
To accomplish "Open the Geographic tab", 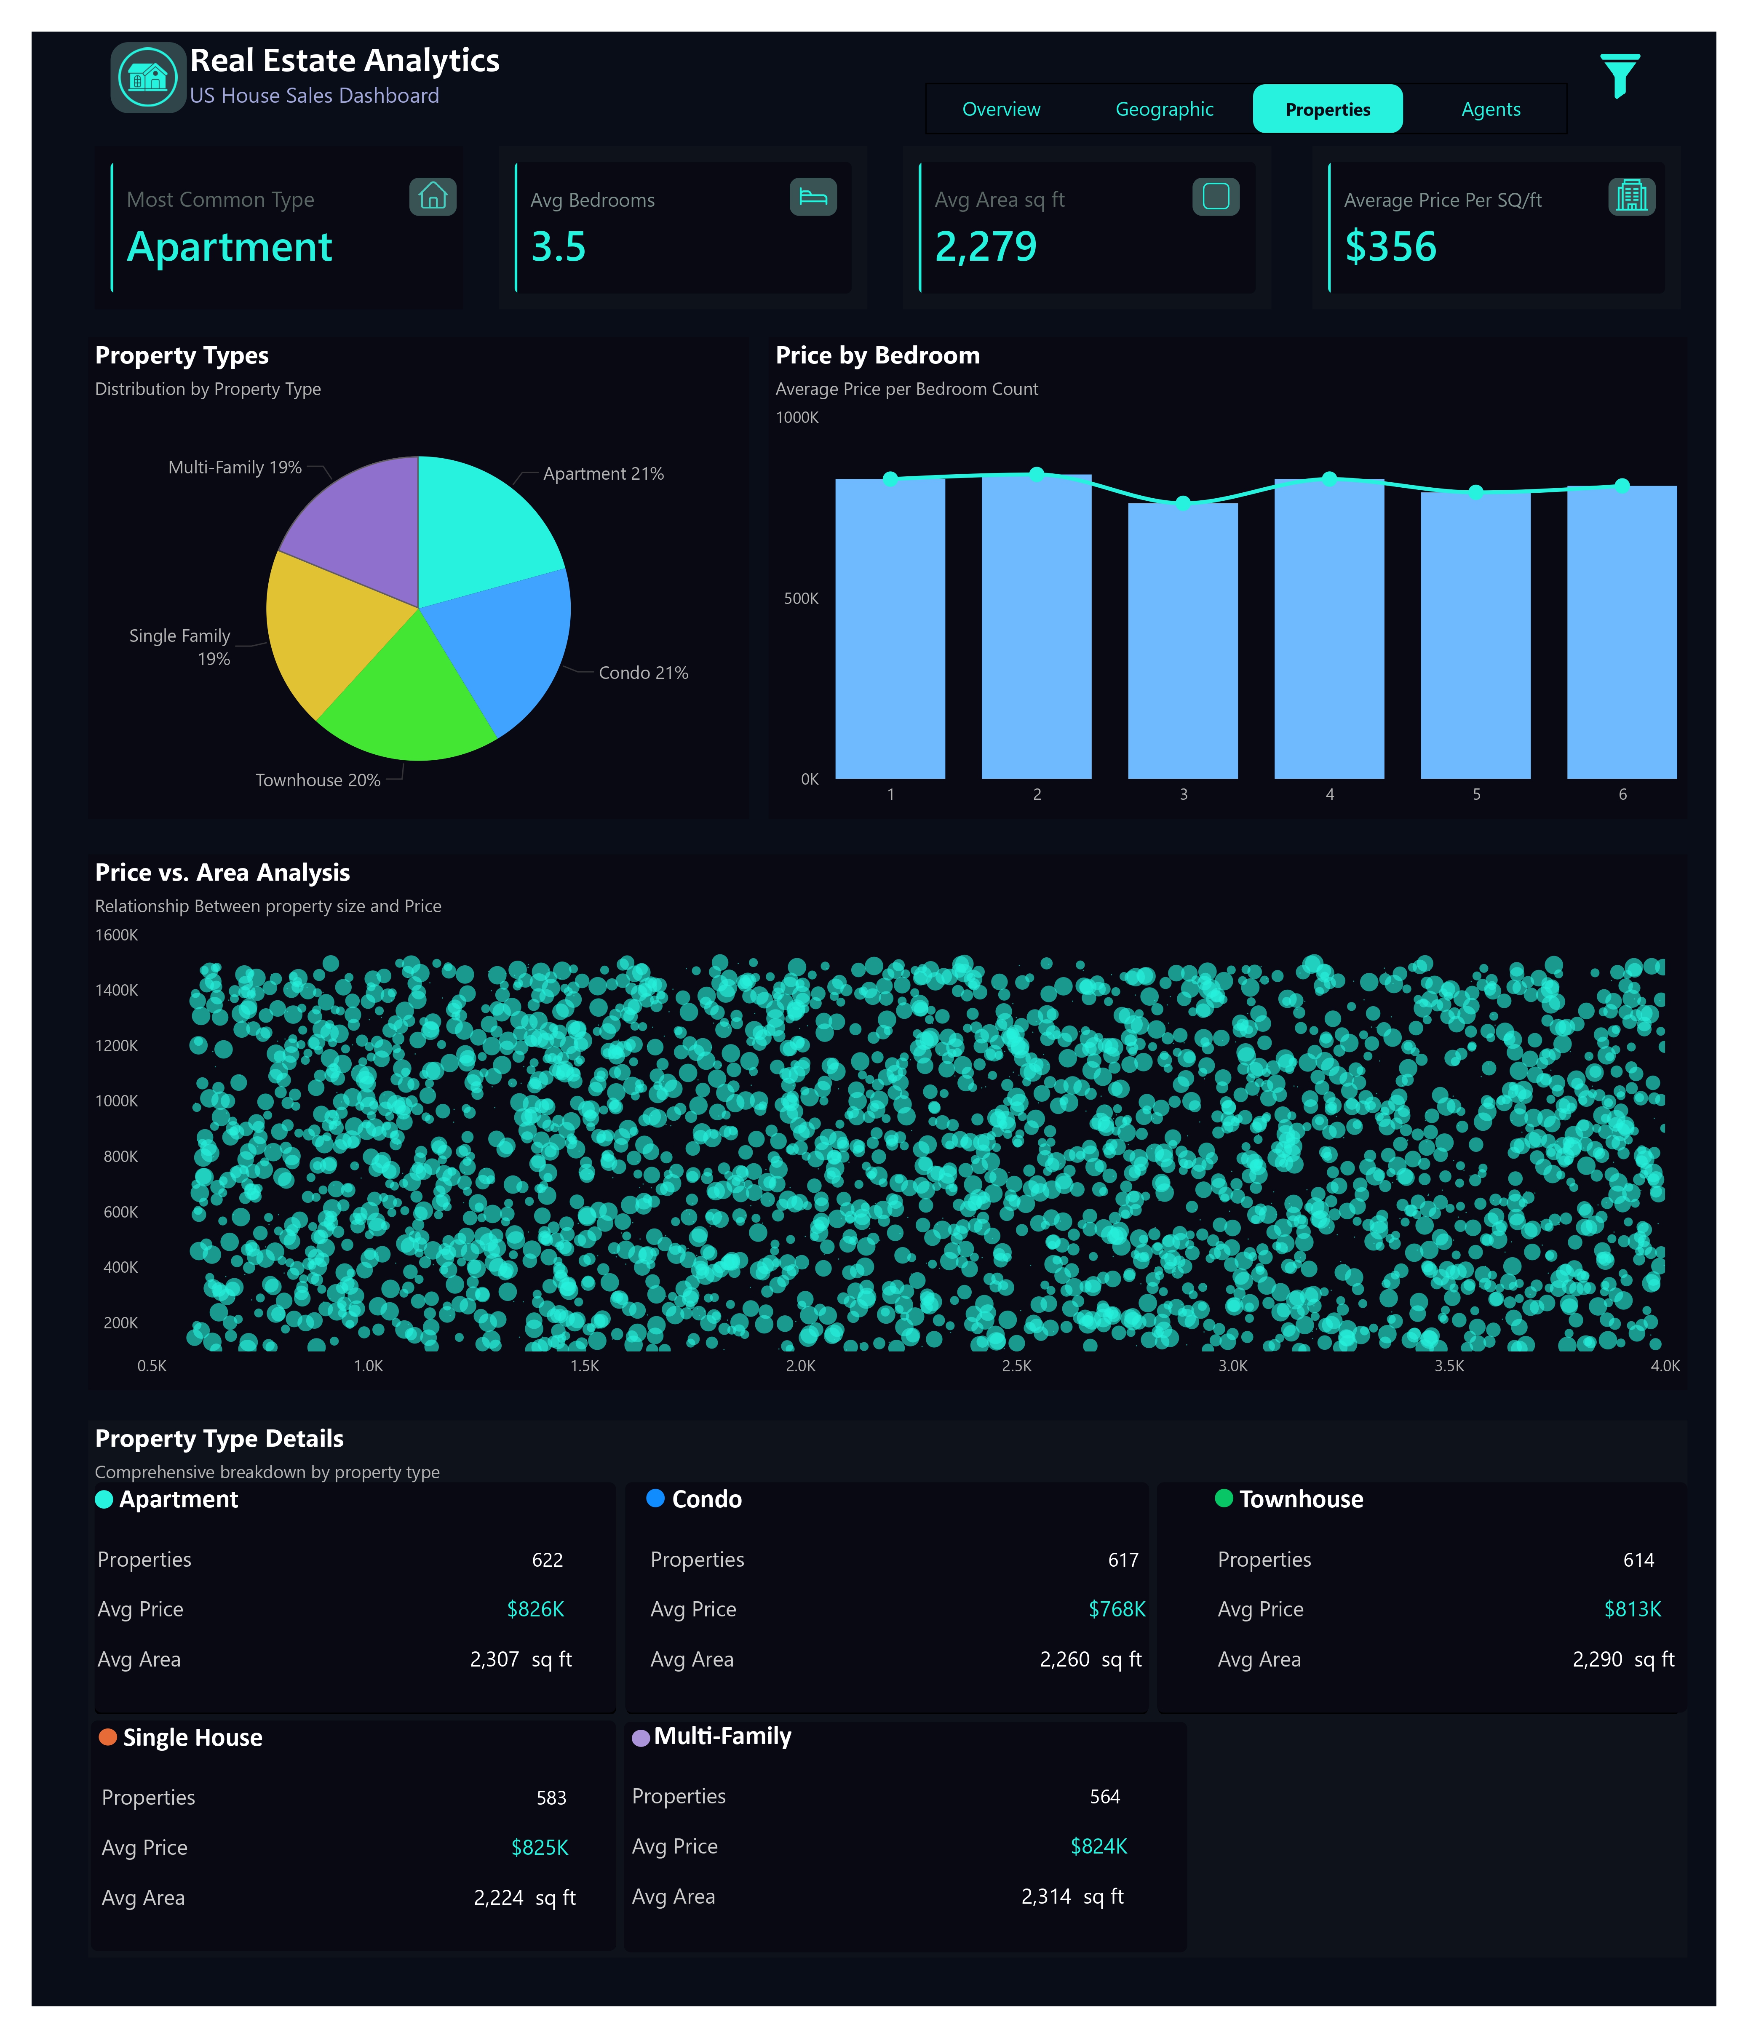I will click(x=1165, y=109).
